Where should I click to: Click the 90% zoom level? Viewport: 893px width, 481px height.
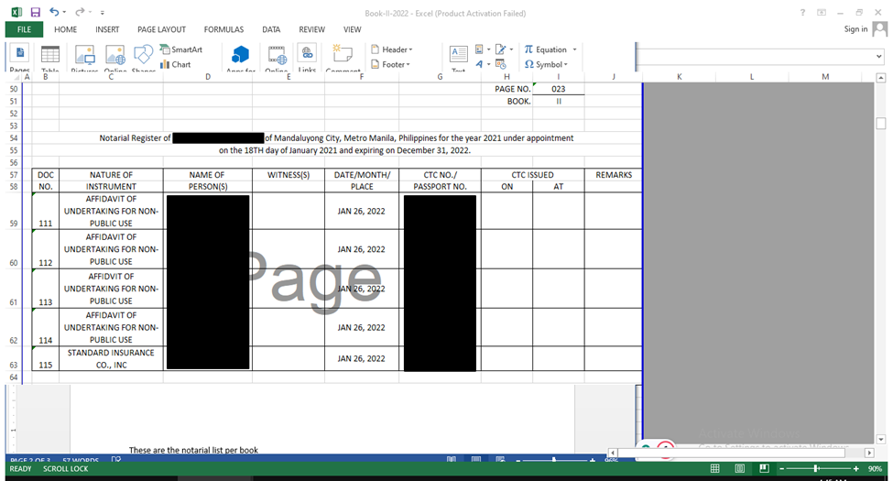(x=875, y=468)
